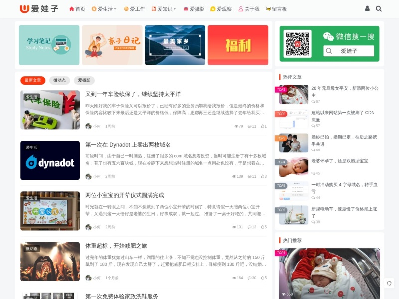The height and width of the screenshot is (299, 399).
Task: Click the TOP4 sleeping baby thumbnail
Action: click(x=294, y=167)
